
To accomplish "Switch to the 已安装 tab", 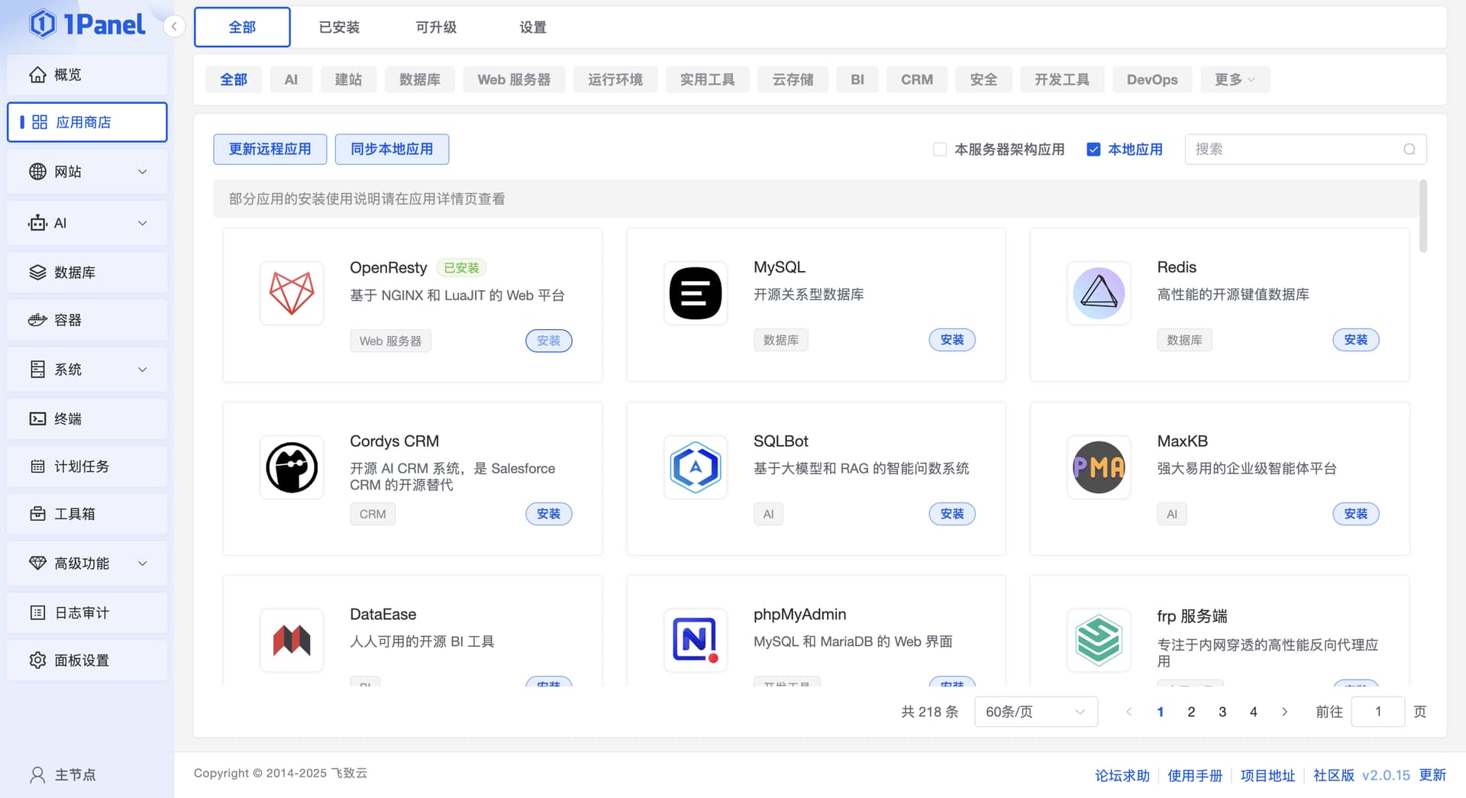I will click(x=339, y=27).
